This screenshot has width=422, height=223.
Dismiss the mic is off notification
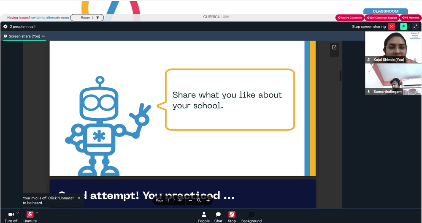tap(79, 198)
